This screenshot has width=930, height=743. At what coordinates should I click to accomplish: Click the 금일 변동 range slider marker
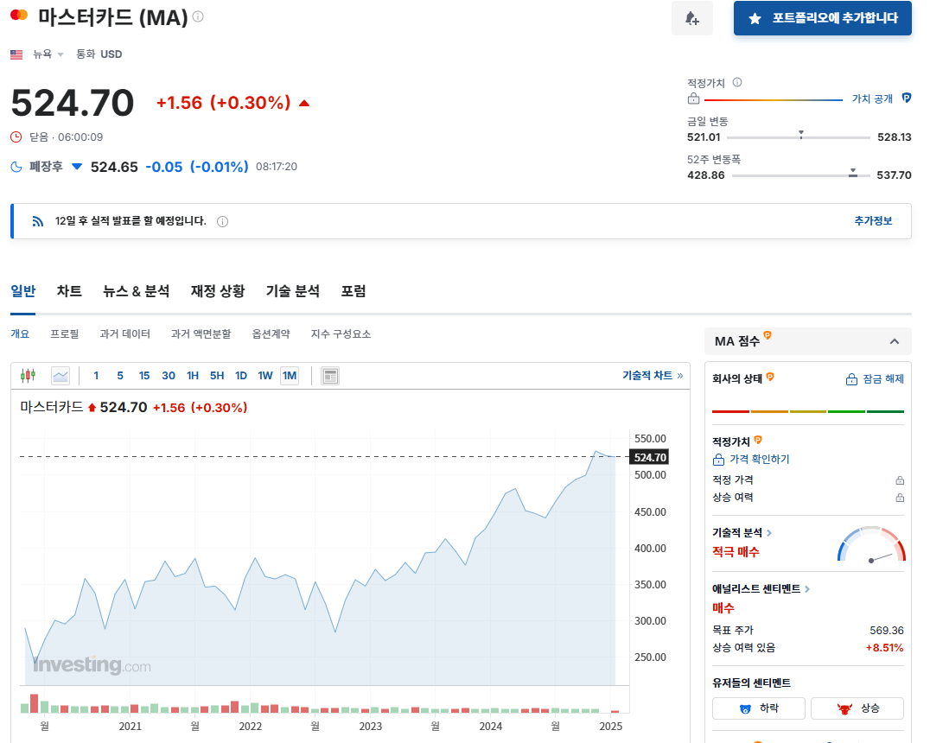pyautogui.click(x=800, y=135)
